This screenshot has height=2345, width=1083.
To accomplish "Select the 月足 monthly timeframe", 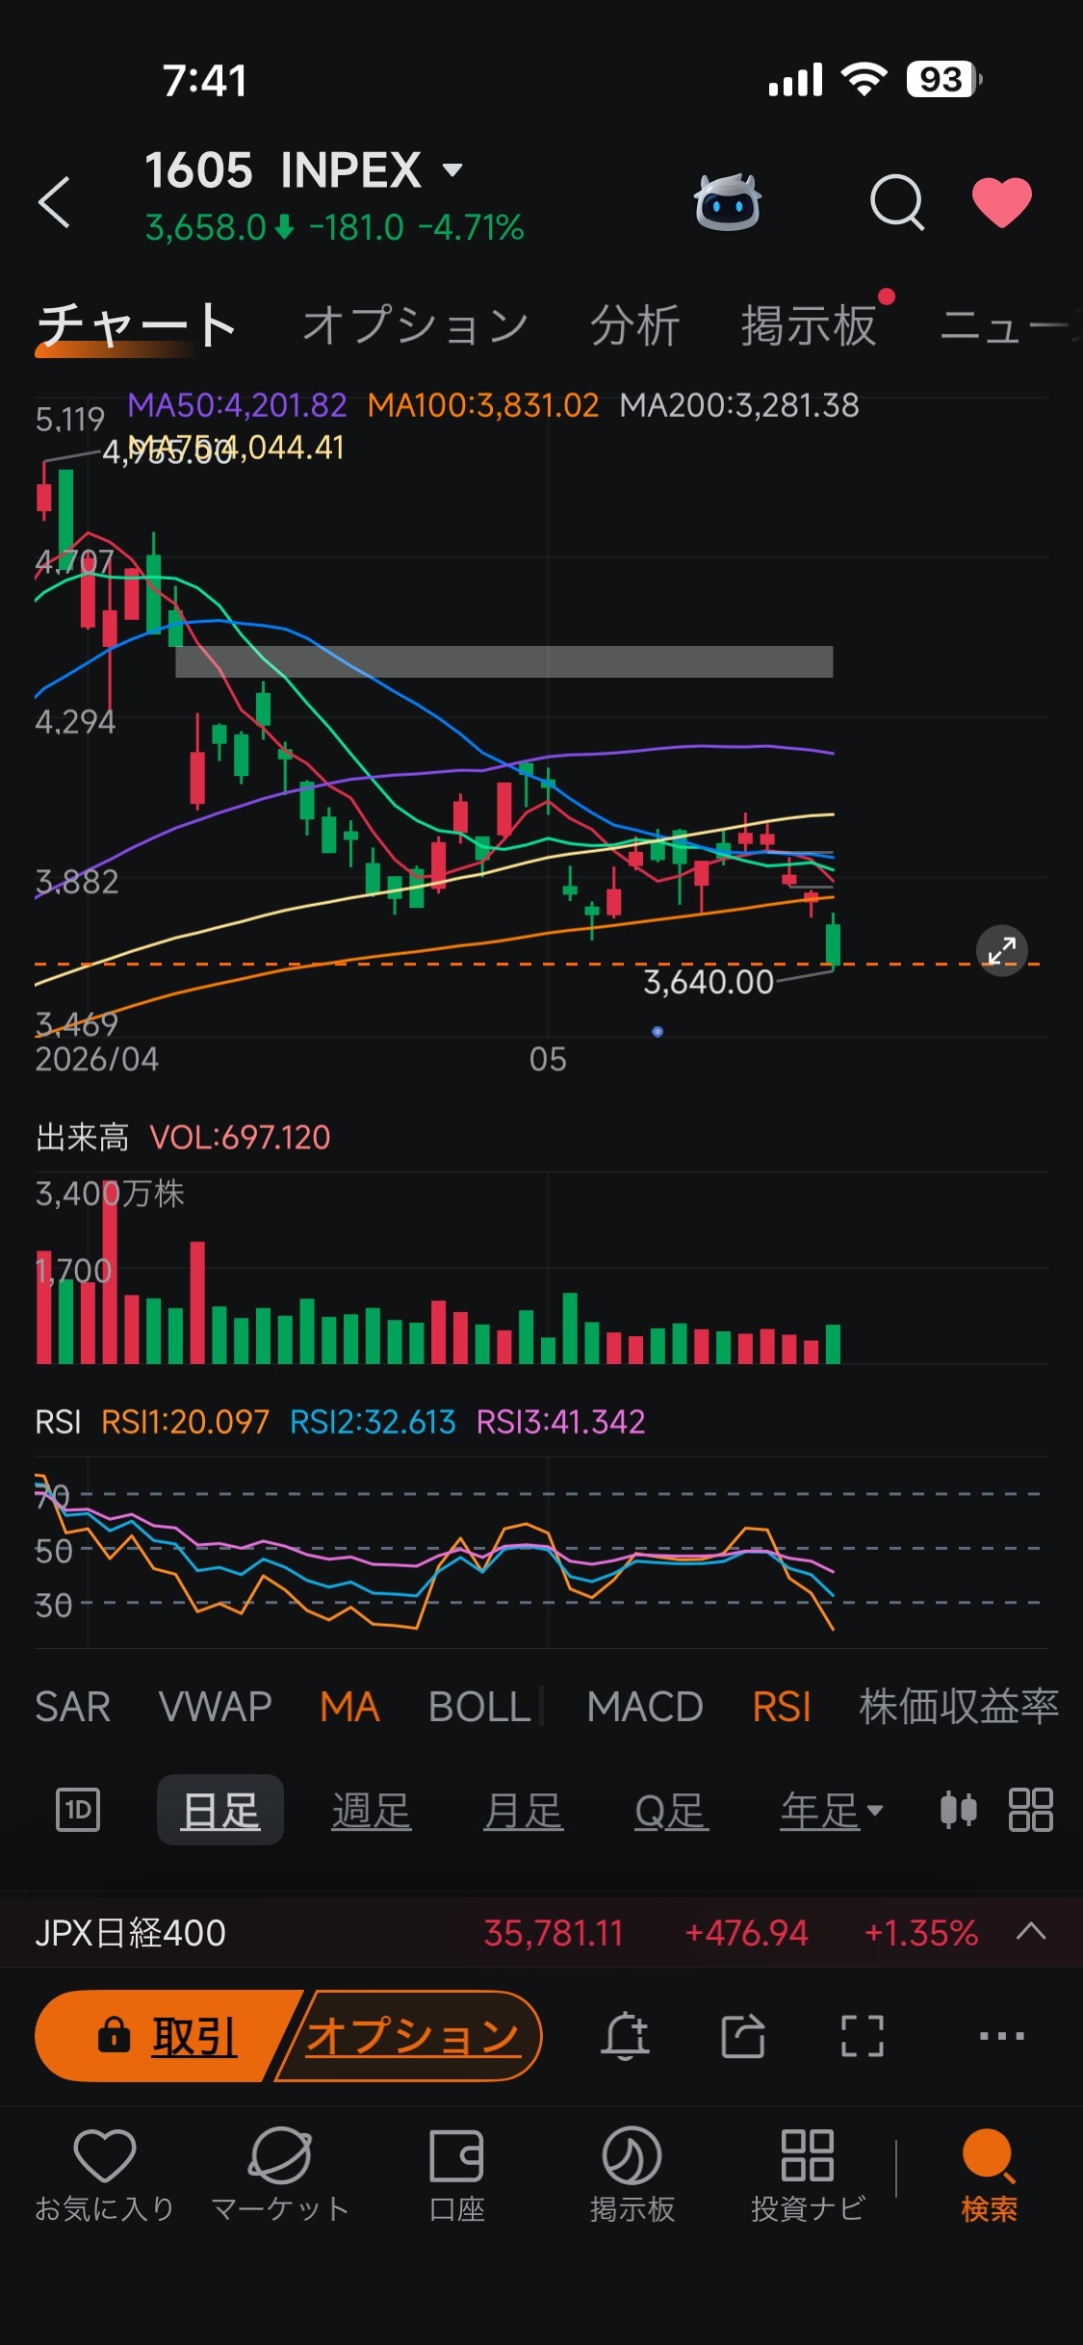I will tap(523, 1810).
